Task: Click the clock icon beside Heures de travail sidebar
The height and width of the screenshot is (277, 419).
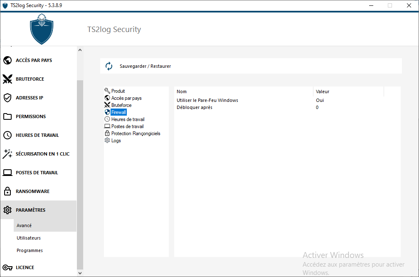Action: pos(7,135)
